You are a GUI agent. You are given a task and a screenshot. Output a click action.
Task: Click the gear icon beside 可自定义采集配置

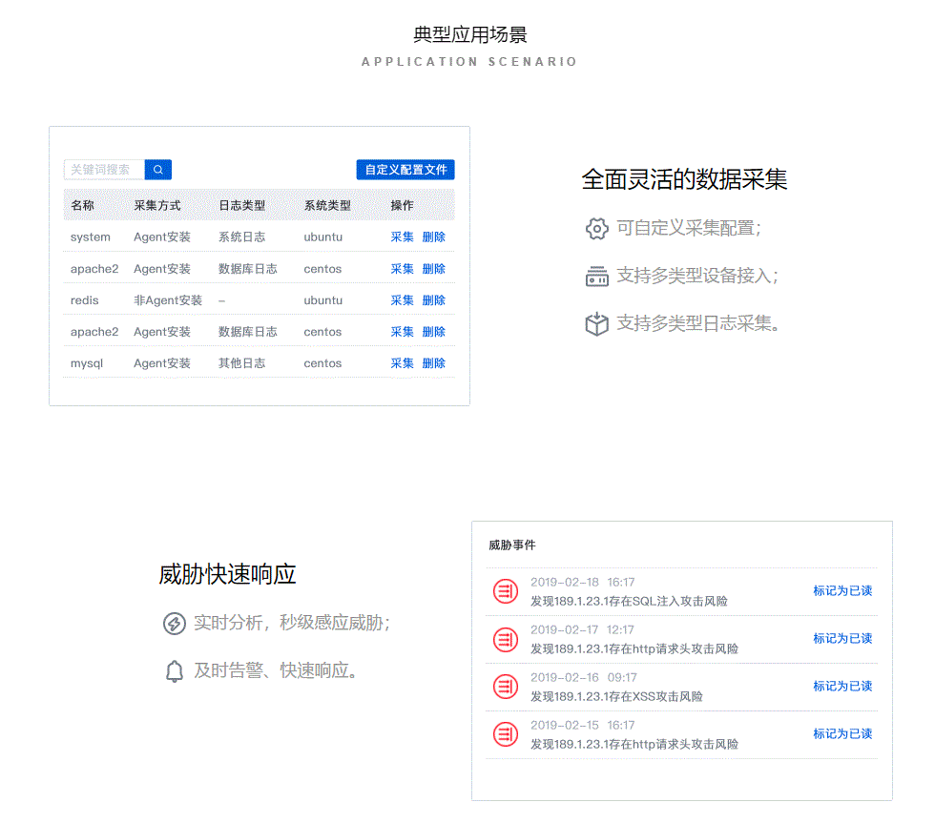pyautogui.click(x=596, y=229)
